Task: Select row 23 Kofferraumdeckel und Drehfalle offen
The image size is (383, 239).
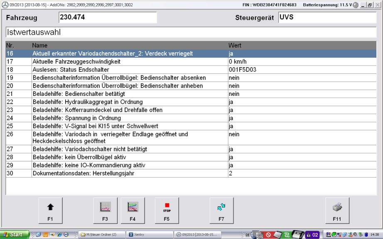Action: point(191,110)
